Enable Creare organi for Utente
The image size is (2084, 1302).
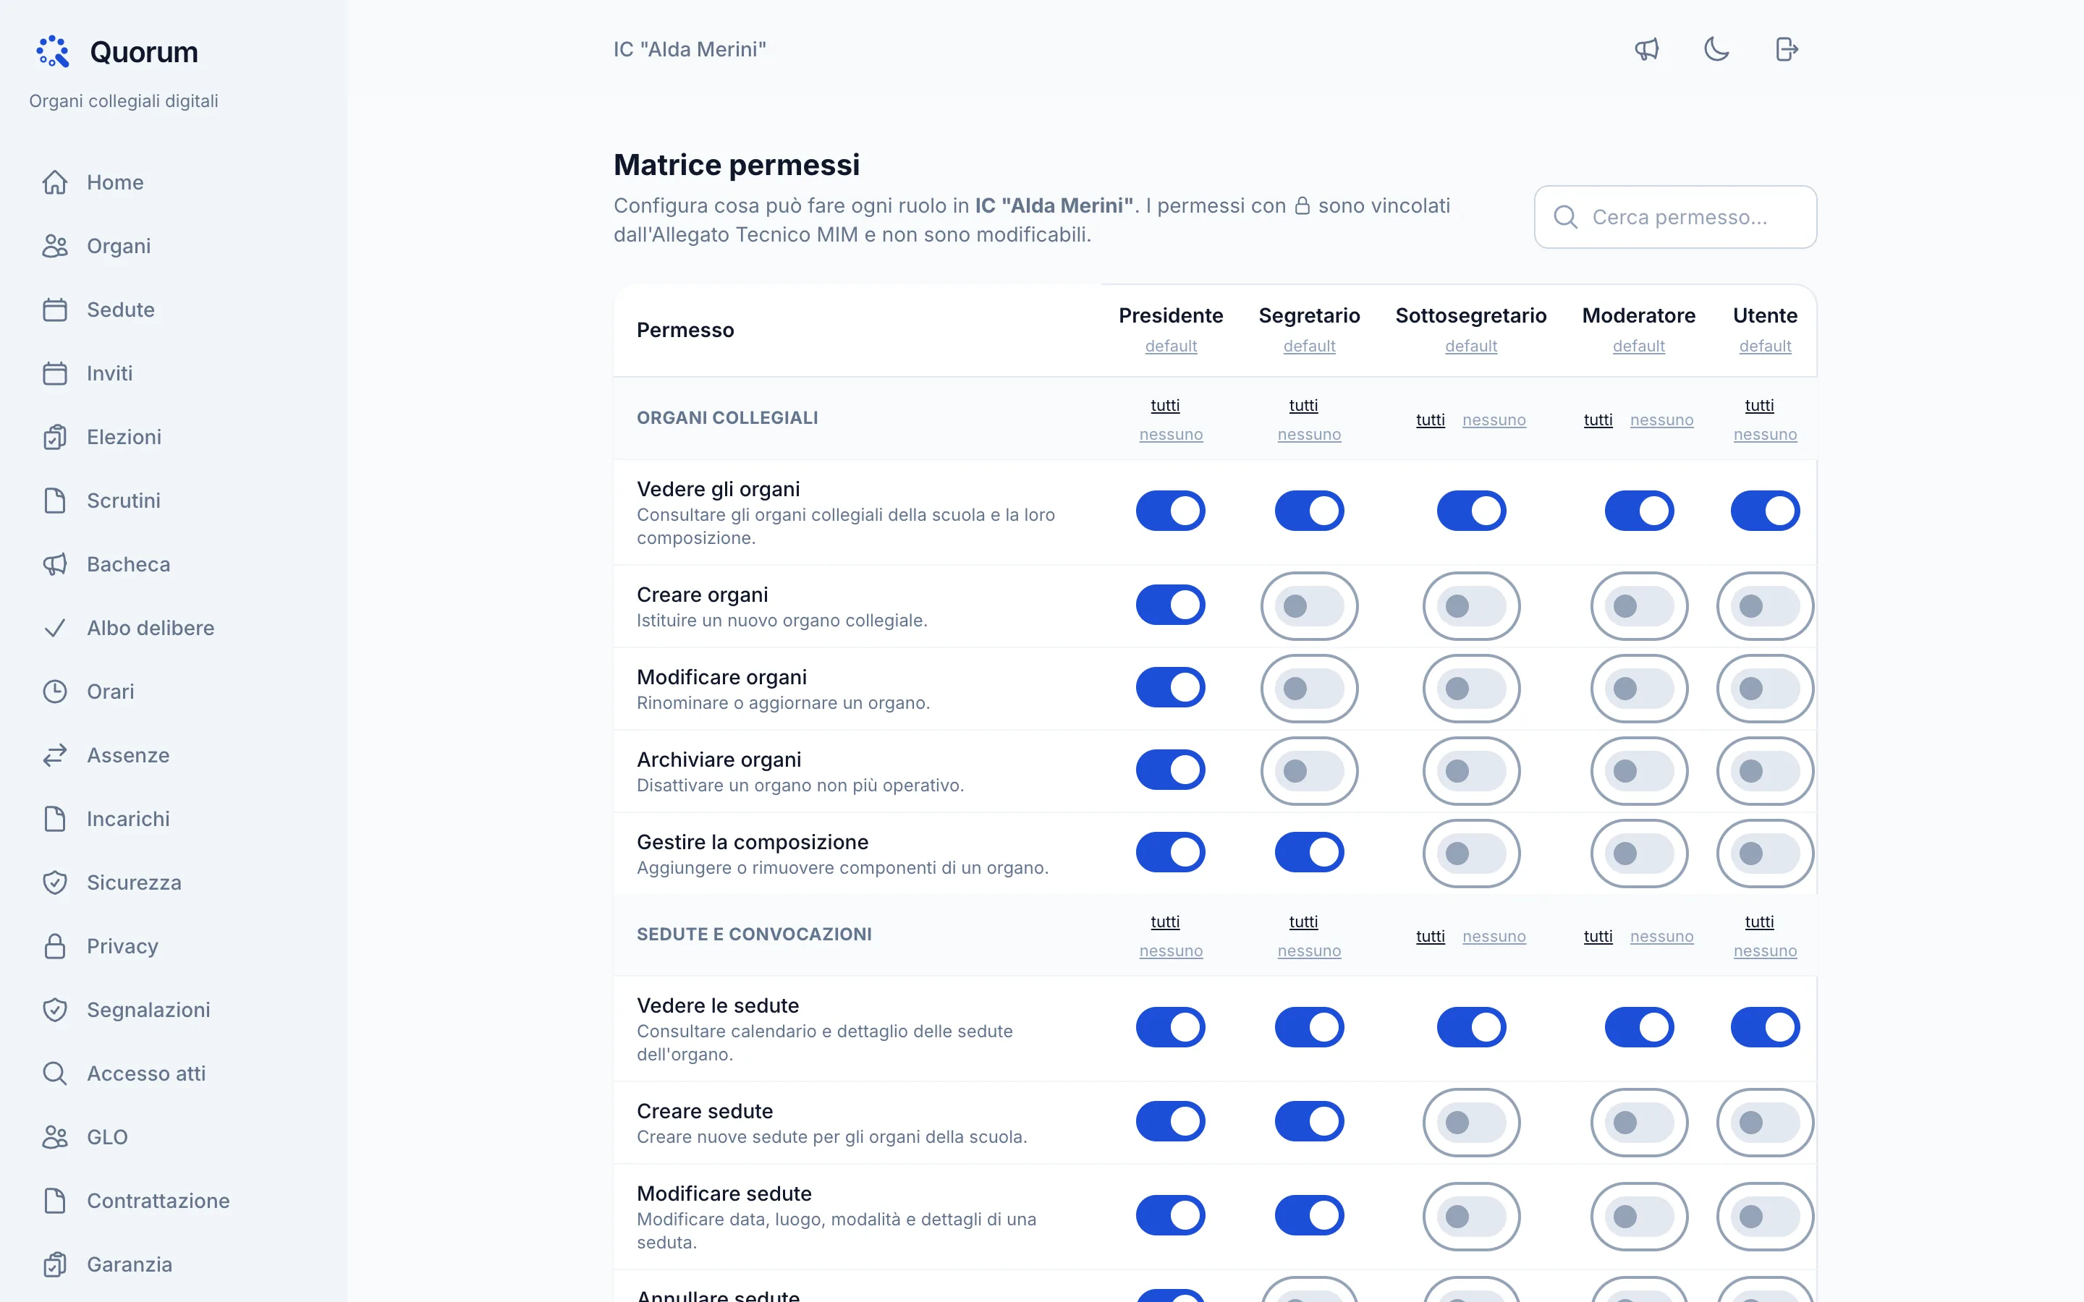pos(1764,606)
